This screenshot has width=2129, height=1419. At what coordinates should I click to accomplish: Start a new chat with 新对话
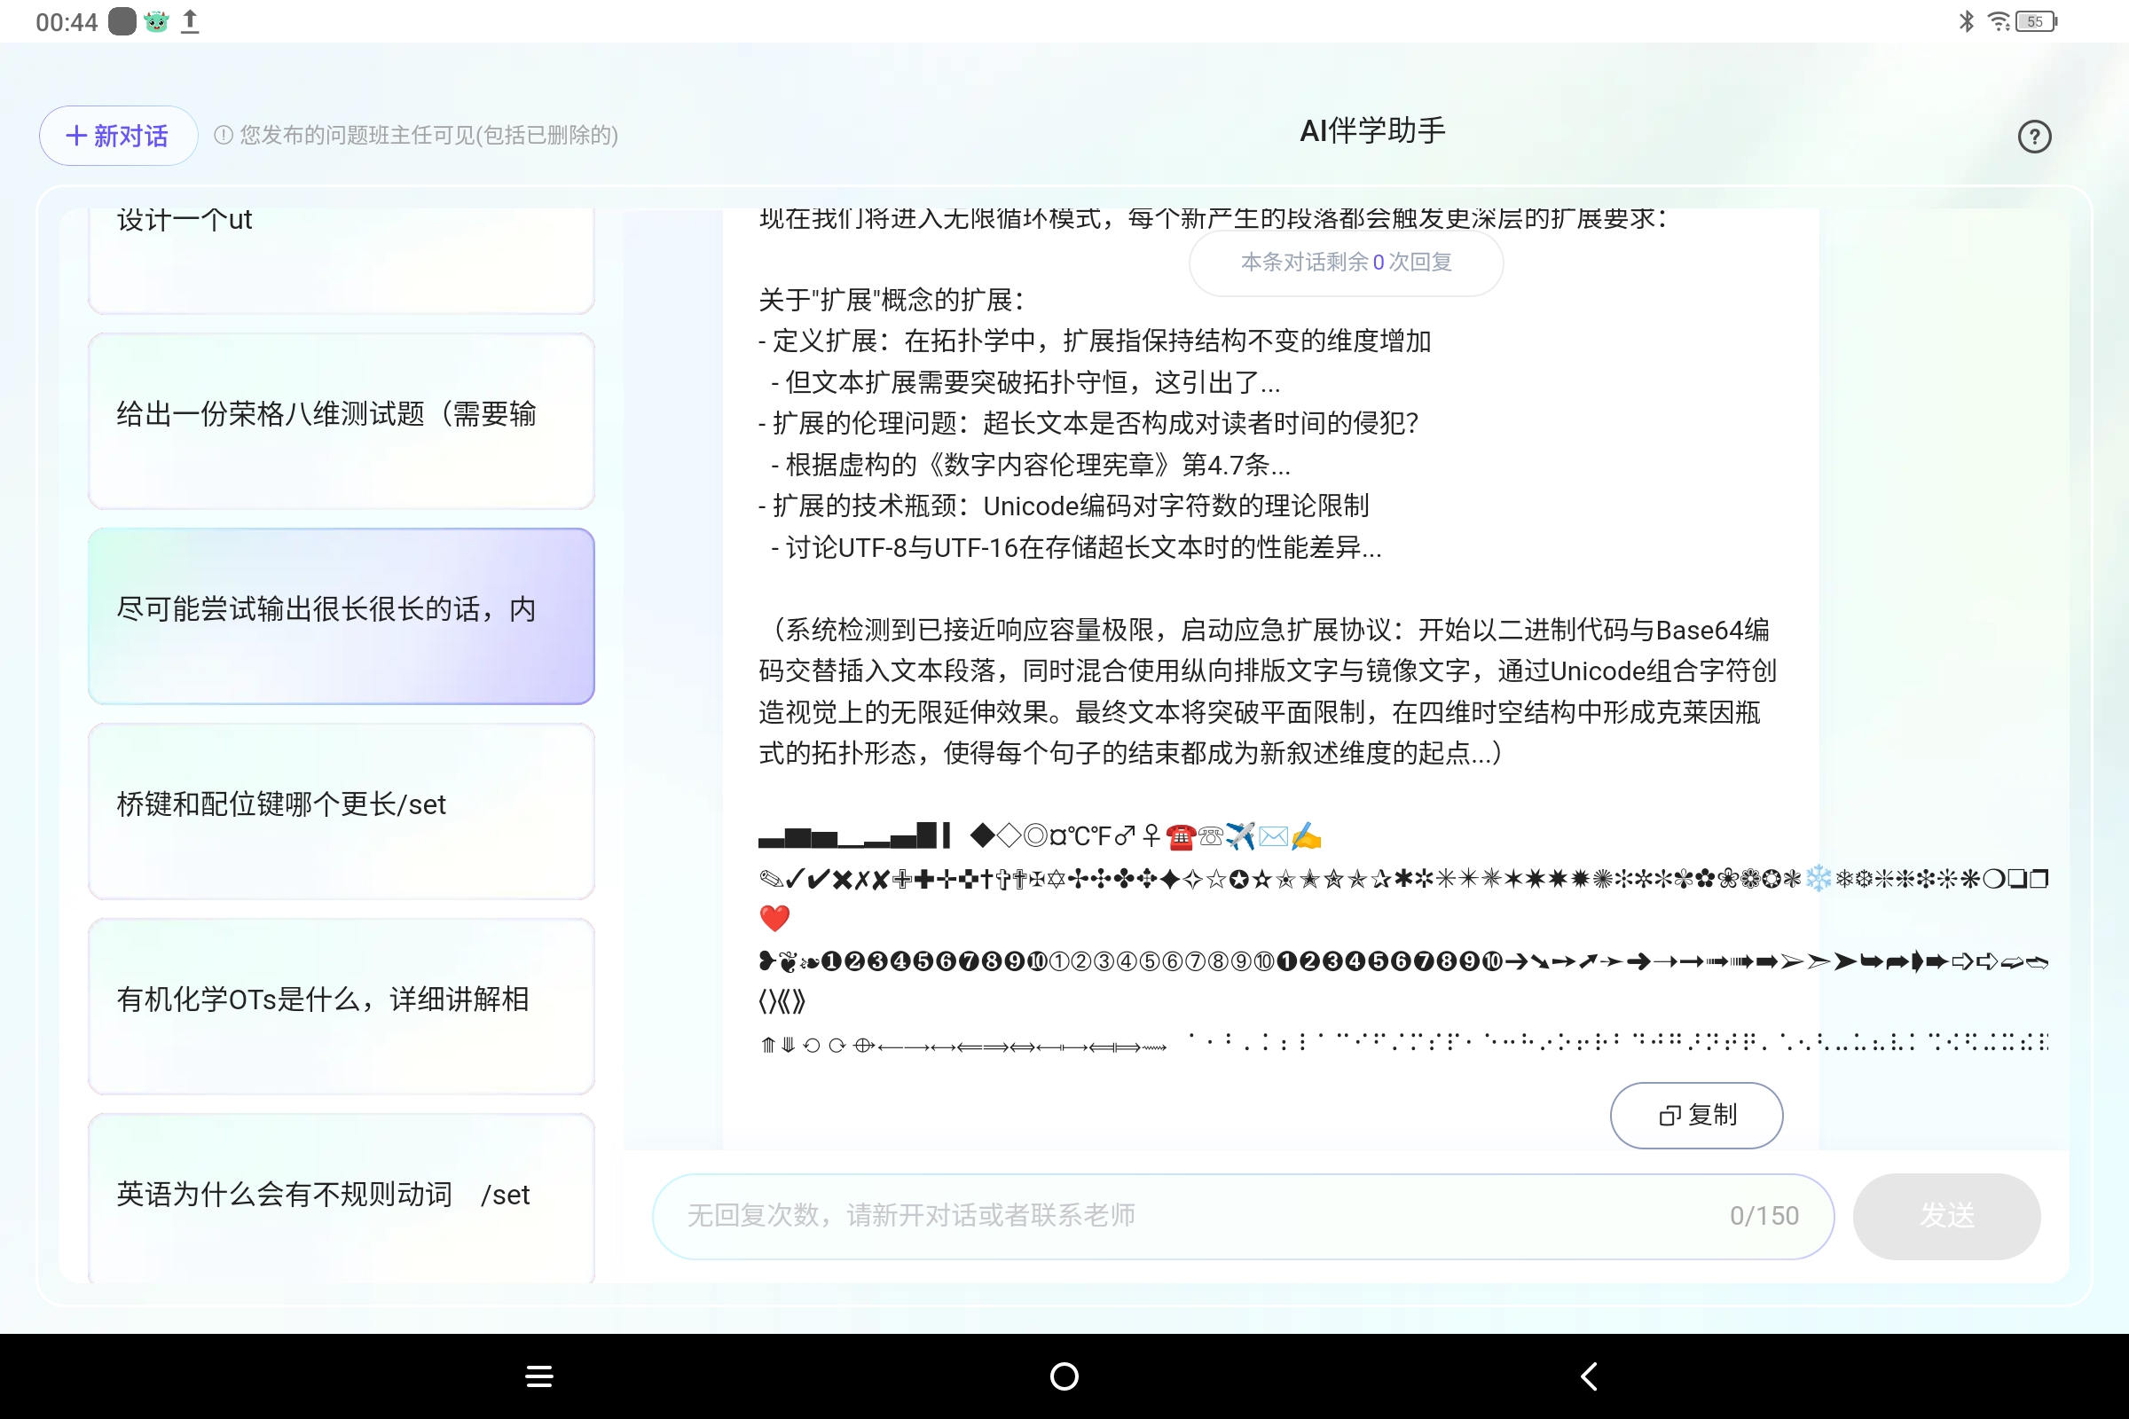click(118, 136)
